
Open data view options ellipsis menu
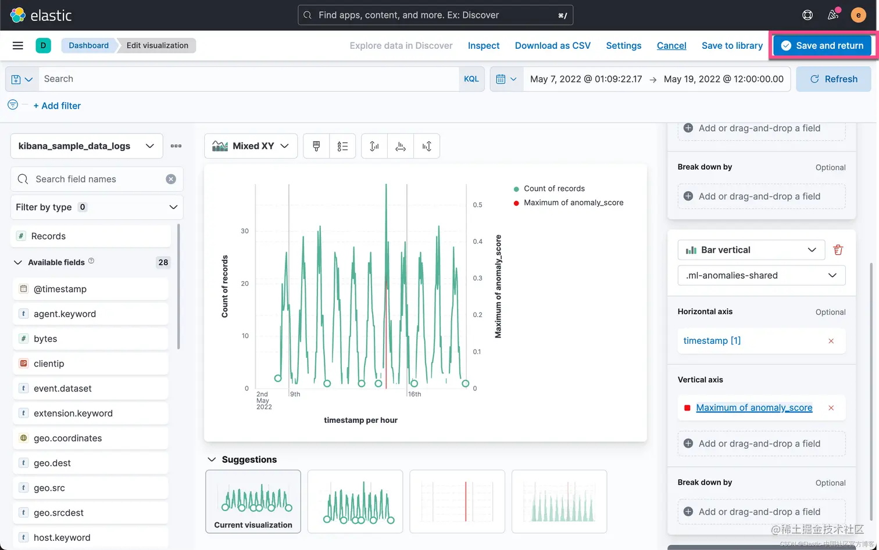[176, 146]
